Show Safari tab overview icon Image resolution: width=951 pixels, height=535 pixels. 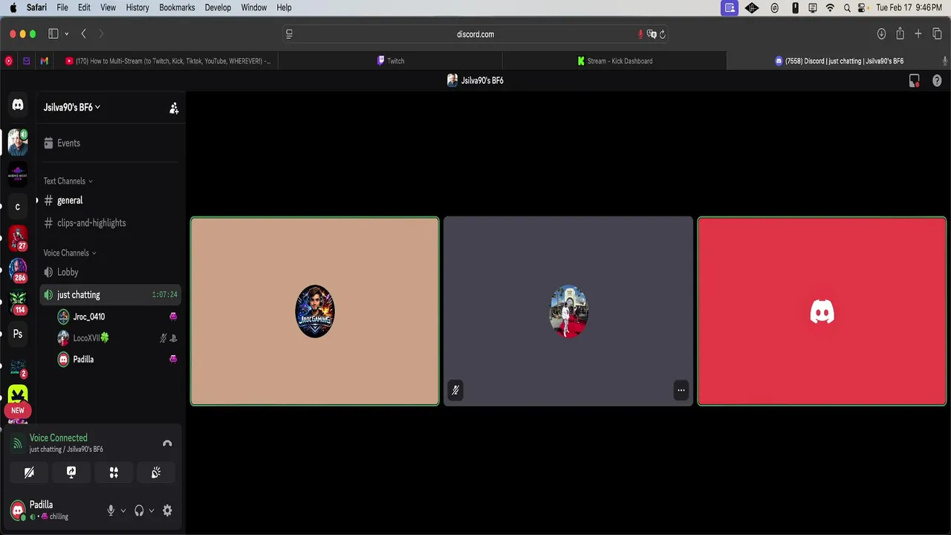pyautogui.click(x=937, y=34)
